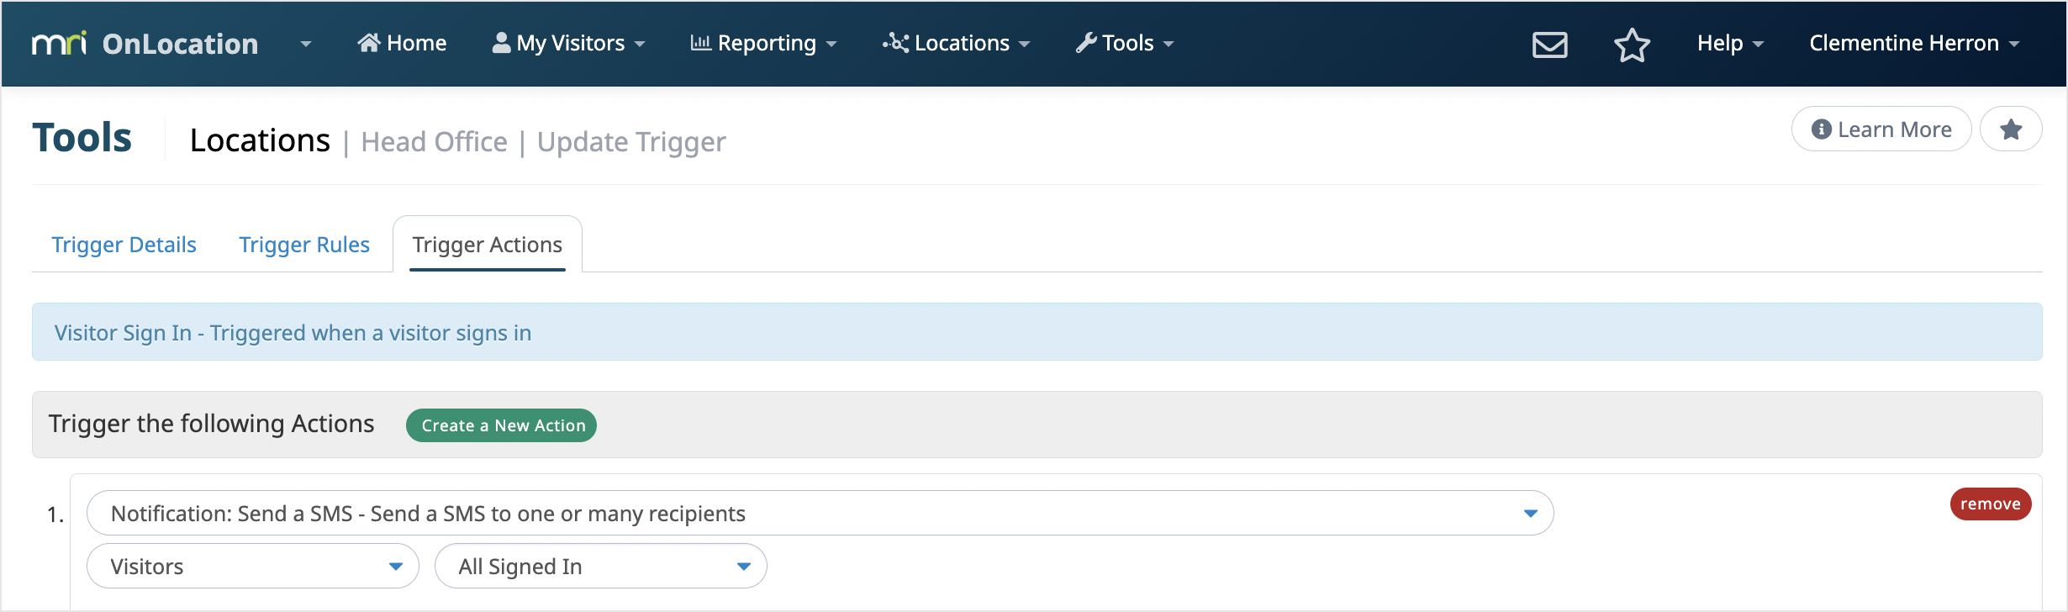Click the filled star bookmark page button
This screenshot has height=612, width=2068.
click(x=2010, y=129)
